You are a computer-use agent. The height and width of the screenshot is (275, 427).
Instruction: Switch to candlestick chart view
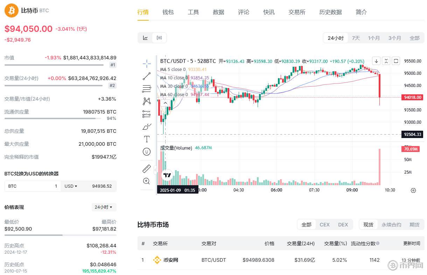159,38
